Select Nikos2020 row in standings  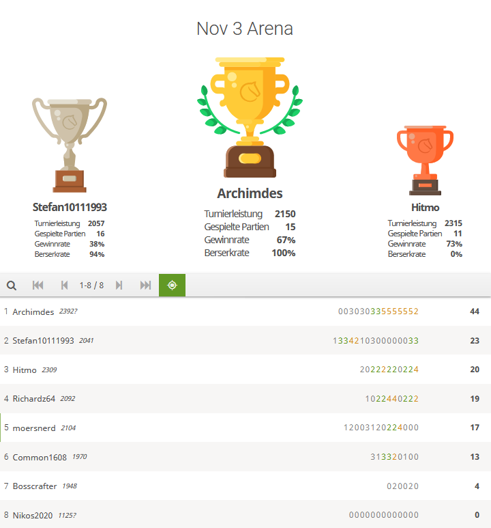click(x=245, y=515)
